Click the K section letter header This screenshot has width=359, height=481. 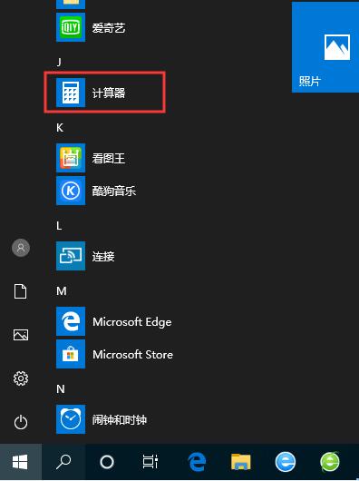[60, 128]
